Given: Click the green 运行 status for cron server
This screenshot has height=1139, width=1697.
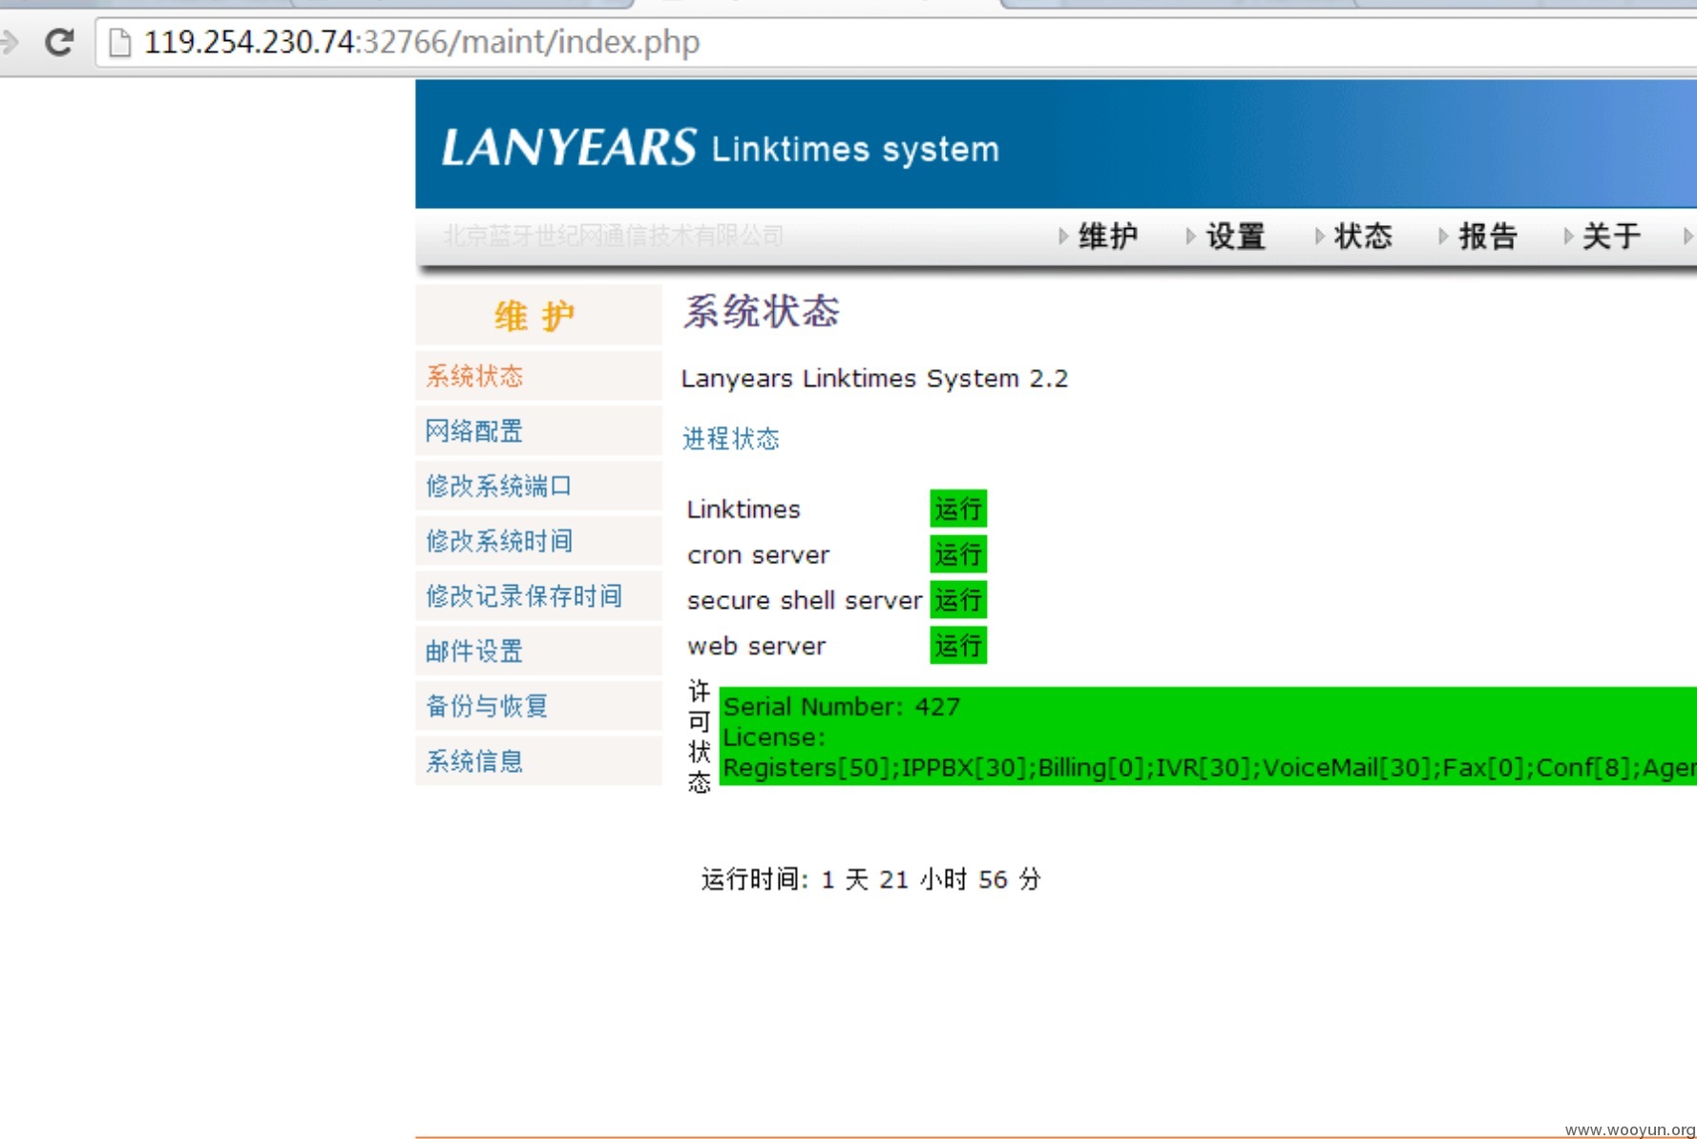Looking at the screenshot, I should (958, 554).
